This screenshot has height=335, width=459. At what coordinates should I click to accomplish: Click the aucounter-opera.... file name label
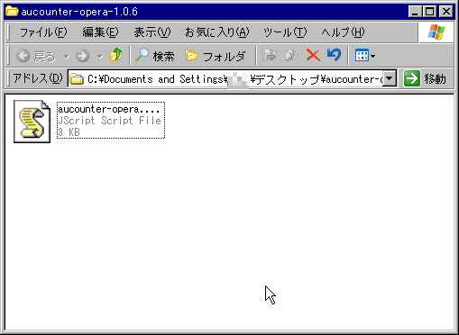tap(108, 109)
